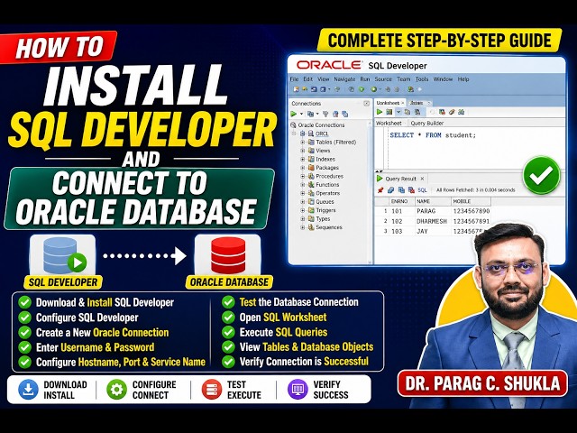Click the Functions node icon
The image size is (577, 433).
click(x=311, y=184)
